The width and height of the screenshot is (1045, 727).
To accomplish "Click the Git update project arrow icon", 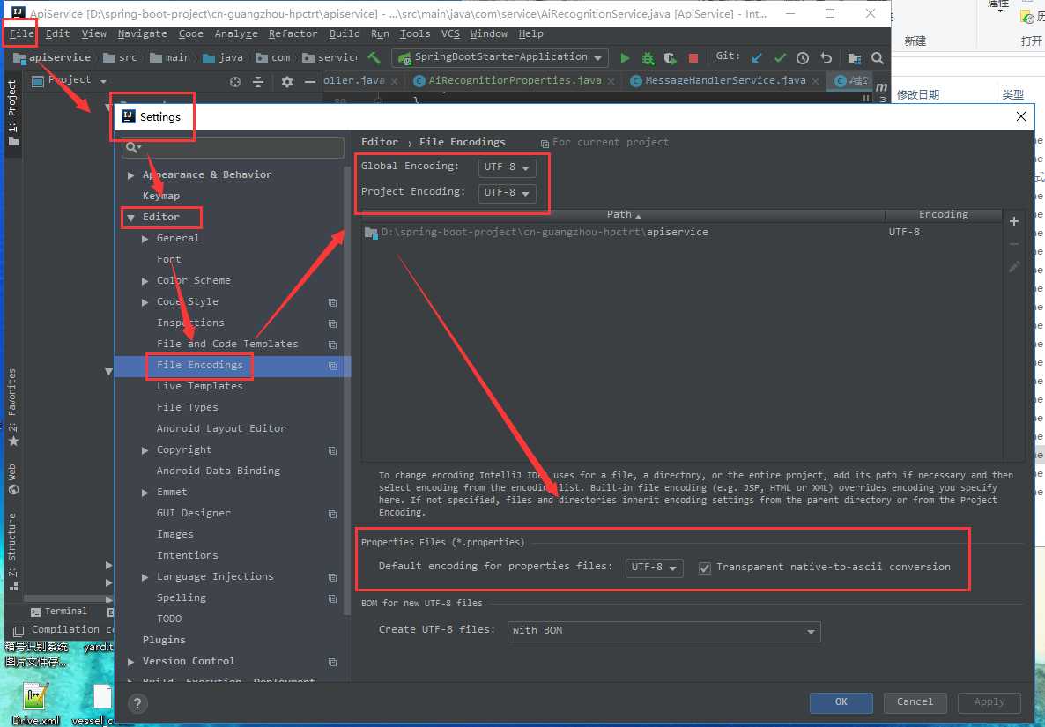I will tap(756, 58).
